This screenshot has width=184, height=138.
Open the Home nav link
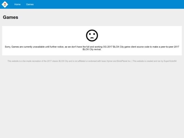point(17,4)
